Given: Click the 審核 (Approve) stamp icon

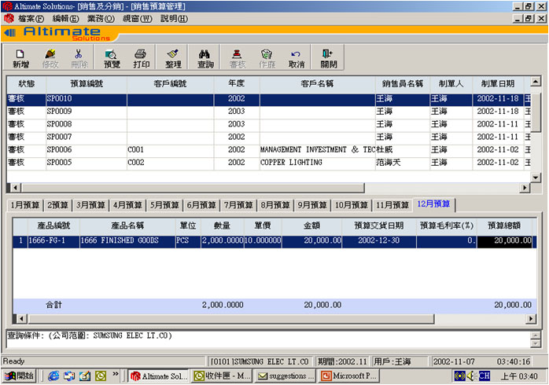Looking at the screenshot, I should click(x=237, y=58).
